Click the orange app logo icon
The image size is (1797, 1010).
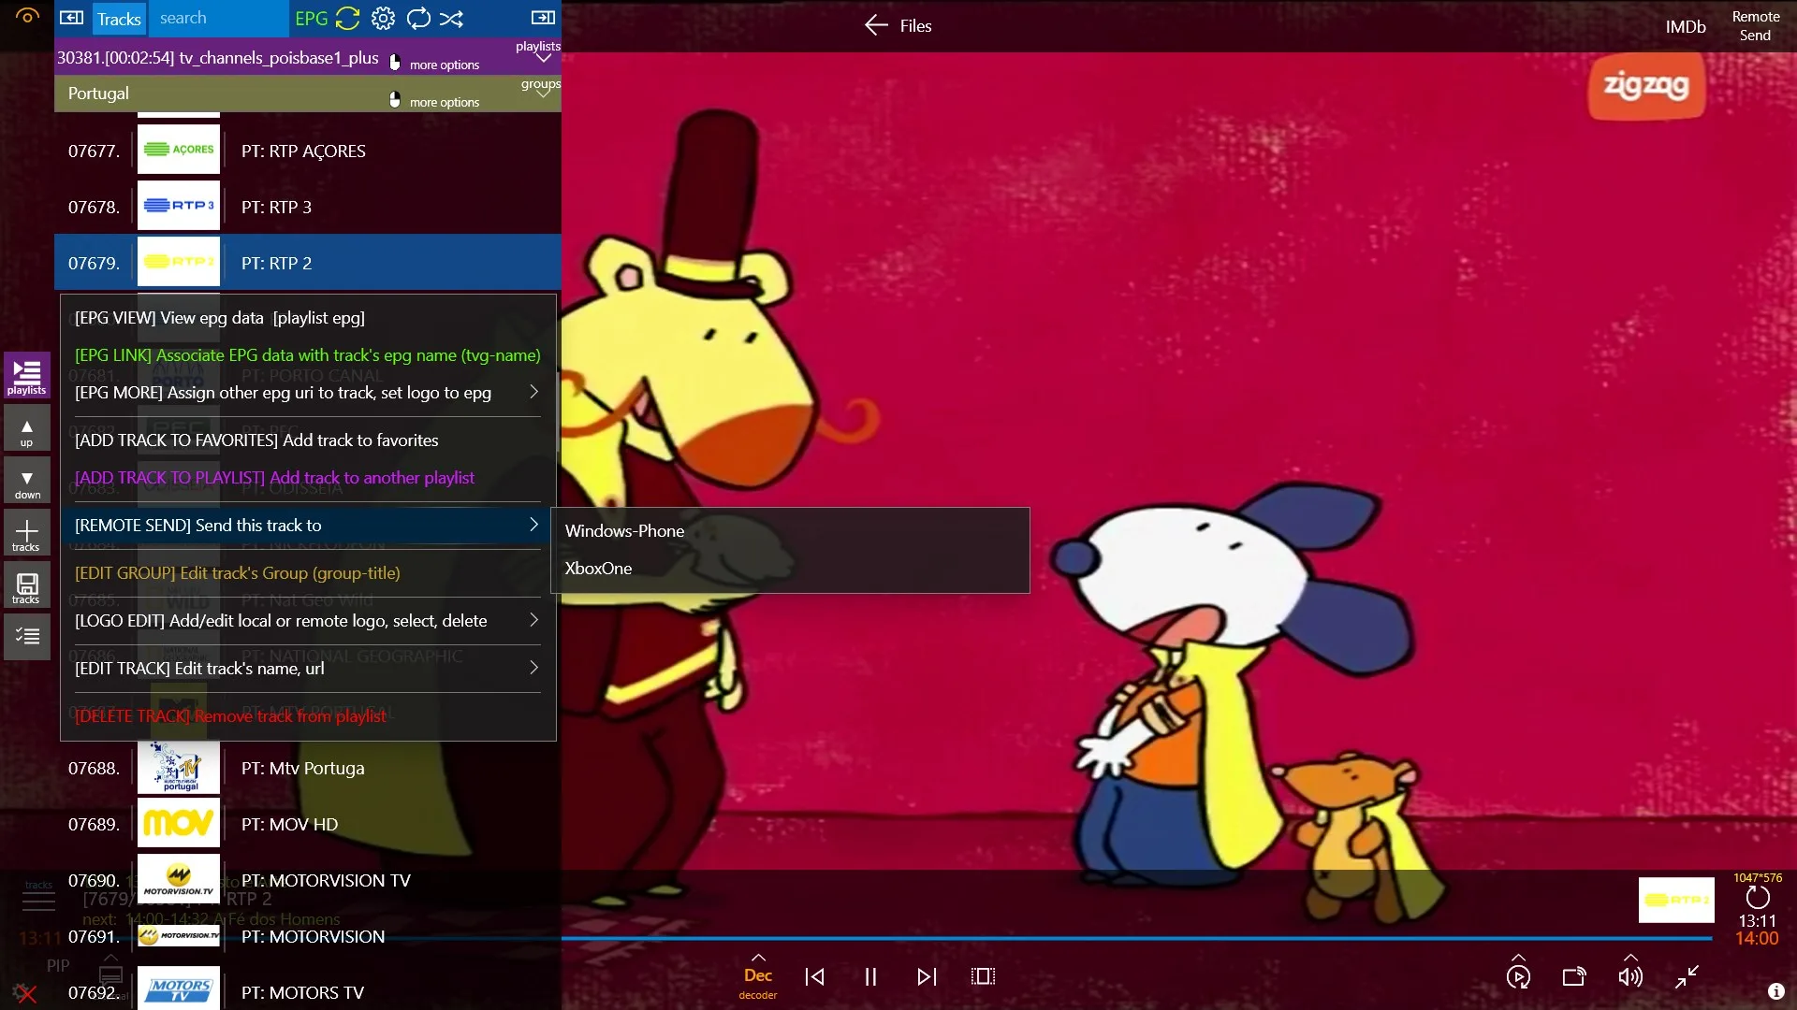[27, 15]
